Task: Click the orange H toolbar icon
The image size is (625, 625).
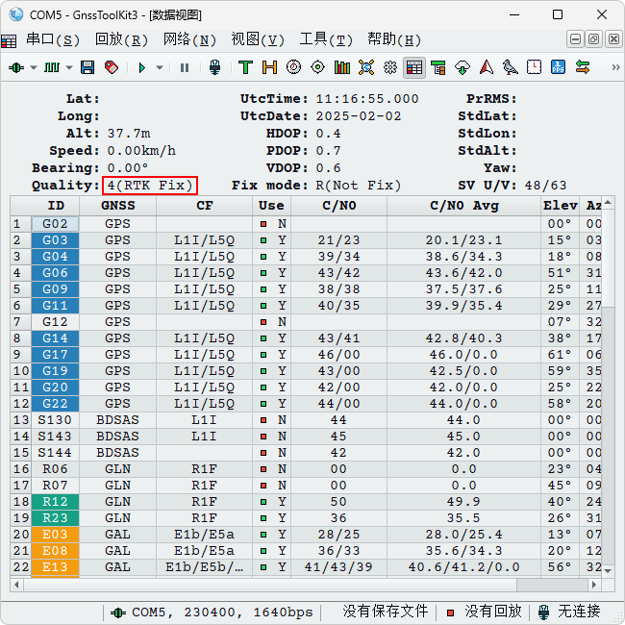Action: click(x=269, y=67)
